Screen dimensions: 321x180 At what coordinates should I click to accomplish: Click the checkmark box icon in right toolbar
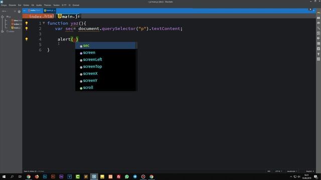click(318, 48)
